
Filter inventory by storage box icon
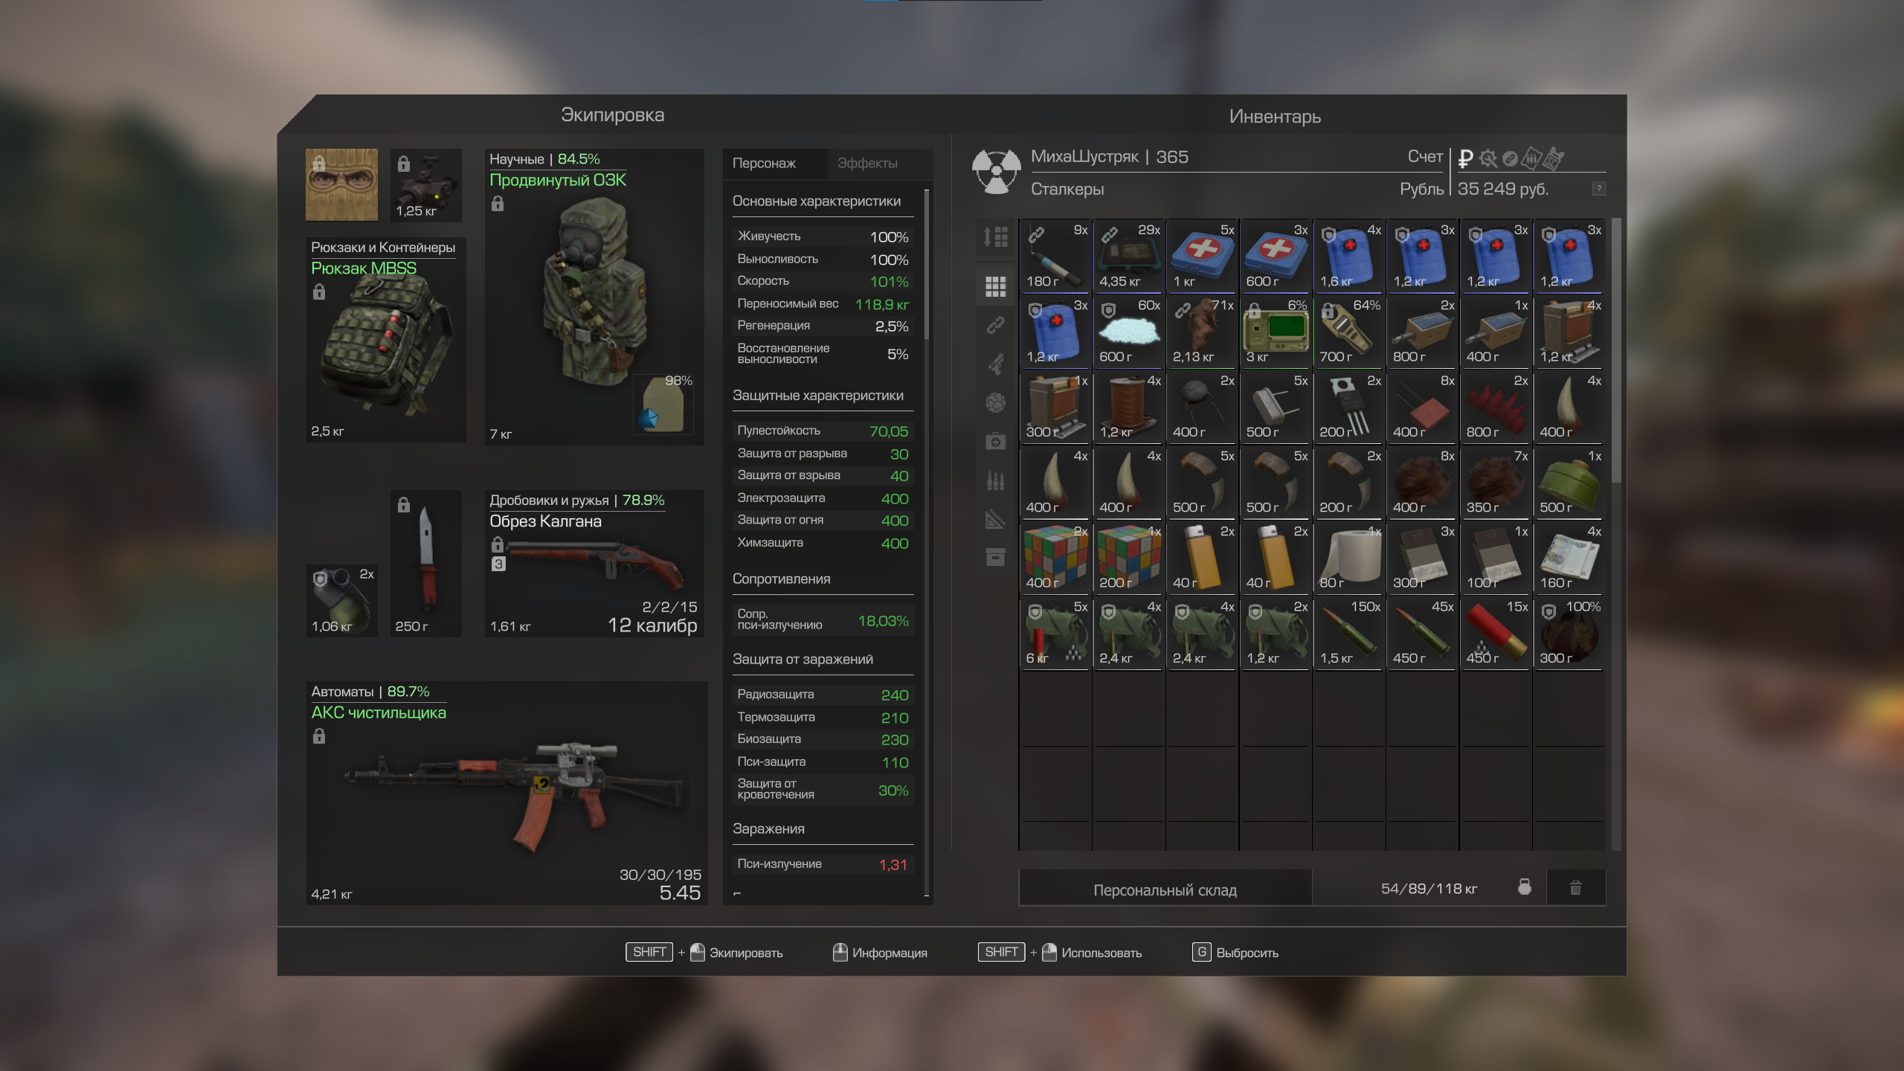[995, 557]
